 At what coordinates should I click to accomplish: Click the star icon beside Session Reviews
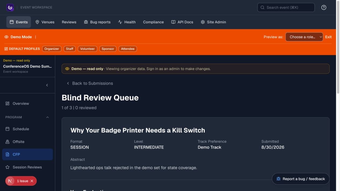click(x=8, y=167)
